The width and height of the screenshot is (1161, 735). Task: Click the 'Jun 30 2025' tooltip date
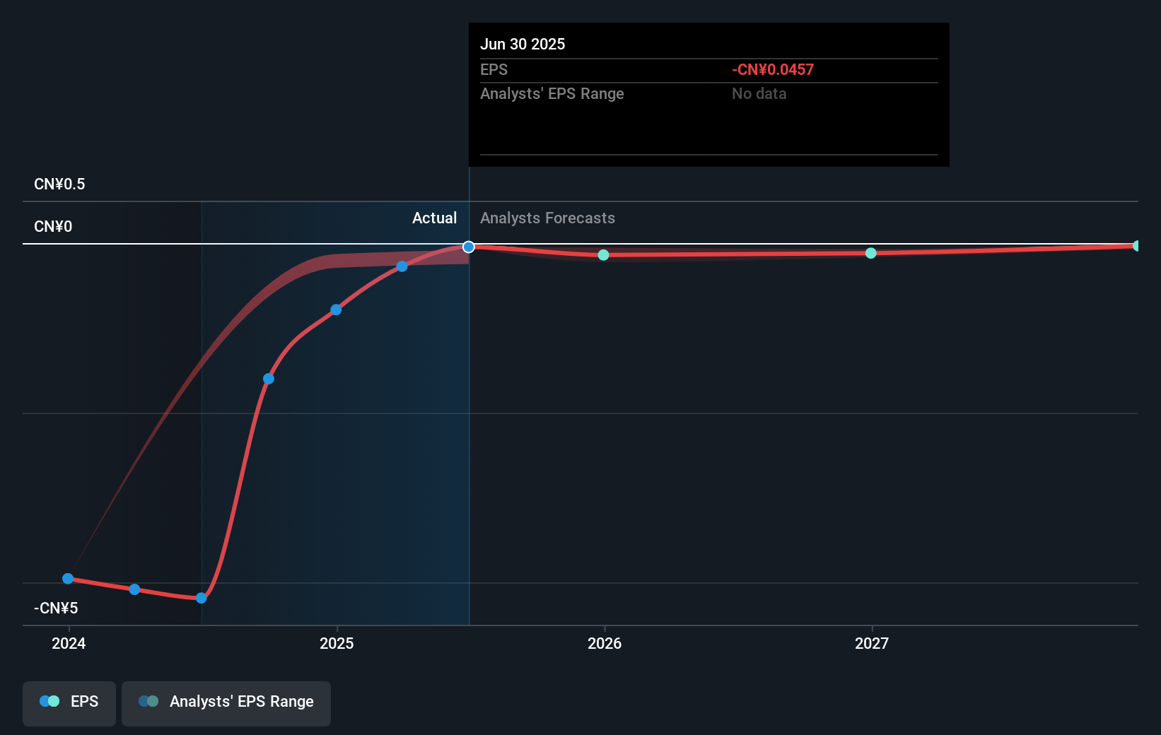(x=523, y=44)
